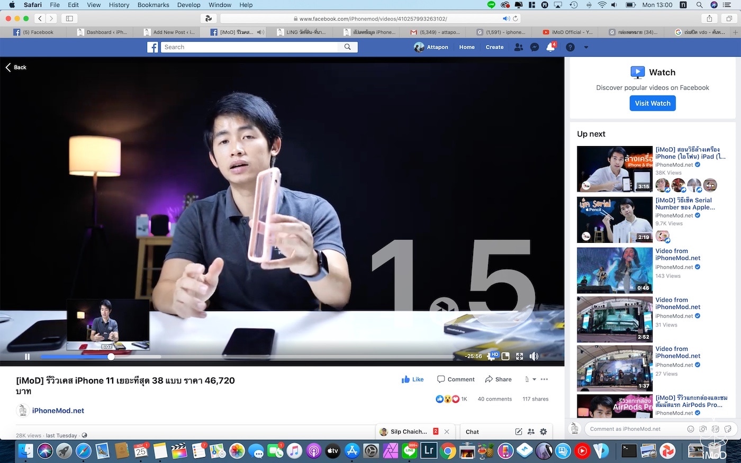Open the notifications bell
The width and height of the screenshot is (741, 463).
pos(550,47)
